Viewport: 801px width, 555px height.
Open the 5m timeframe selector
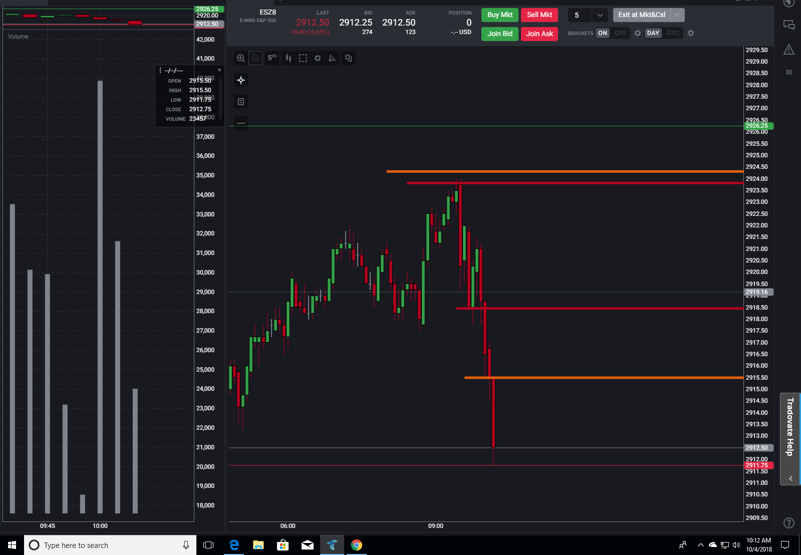coord(272,58)
